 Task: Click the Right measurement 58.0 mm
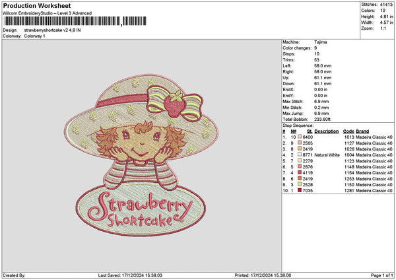click(x=323, y=72)
